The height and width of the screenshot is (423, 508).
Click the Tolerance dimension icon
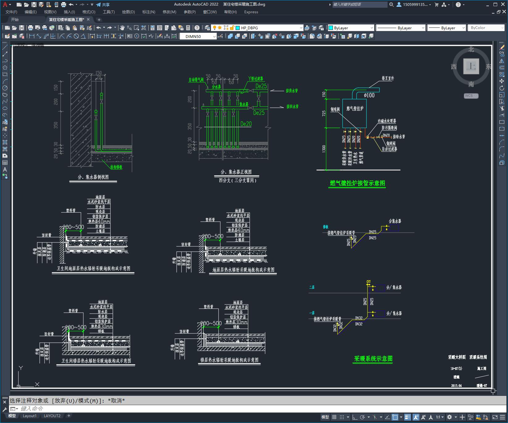click(130, 36)
